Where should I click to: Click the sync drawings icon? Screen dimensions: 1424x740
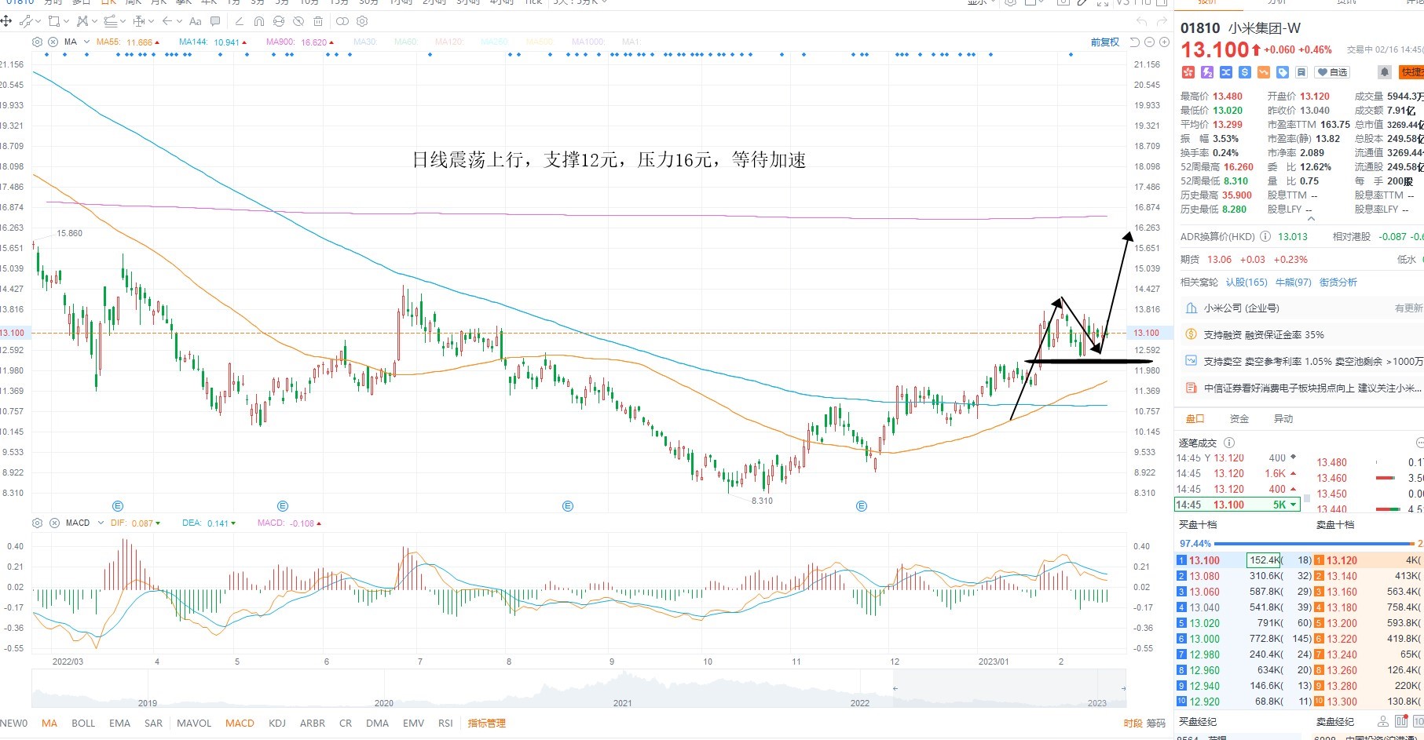click(x=279, y=21)
